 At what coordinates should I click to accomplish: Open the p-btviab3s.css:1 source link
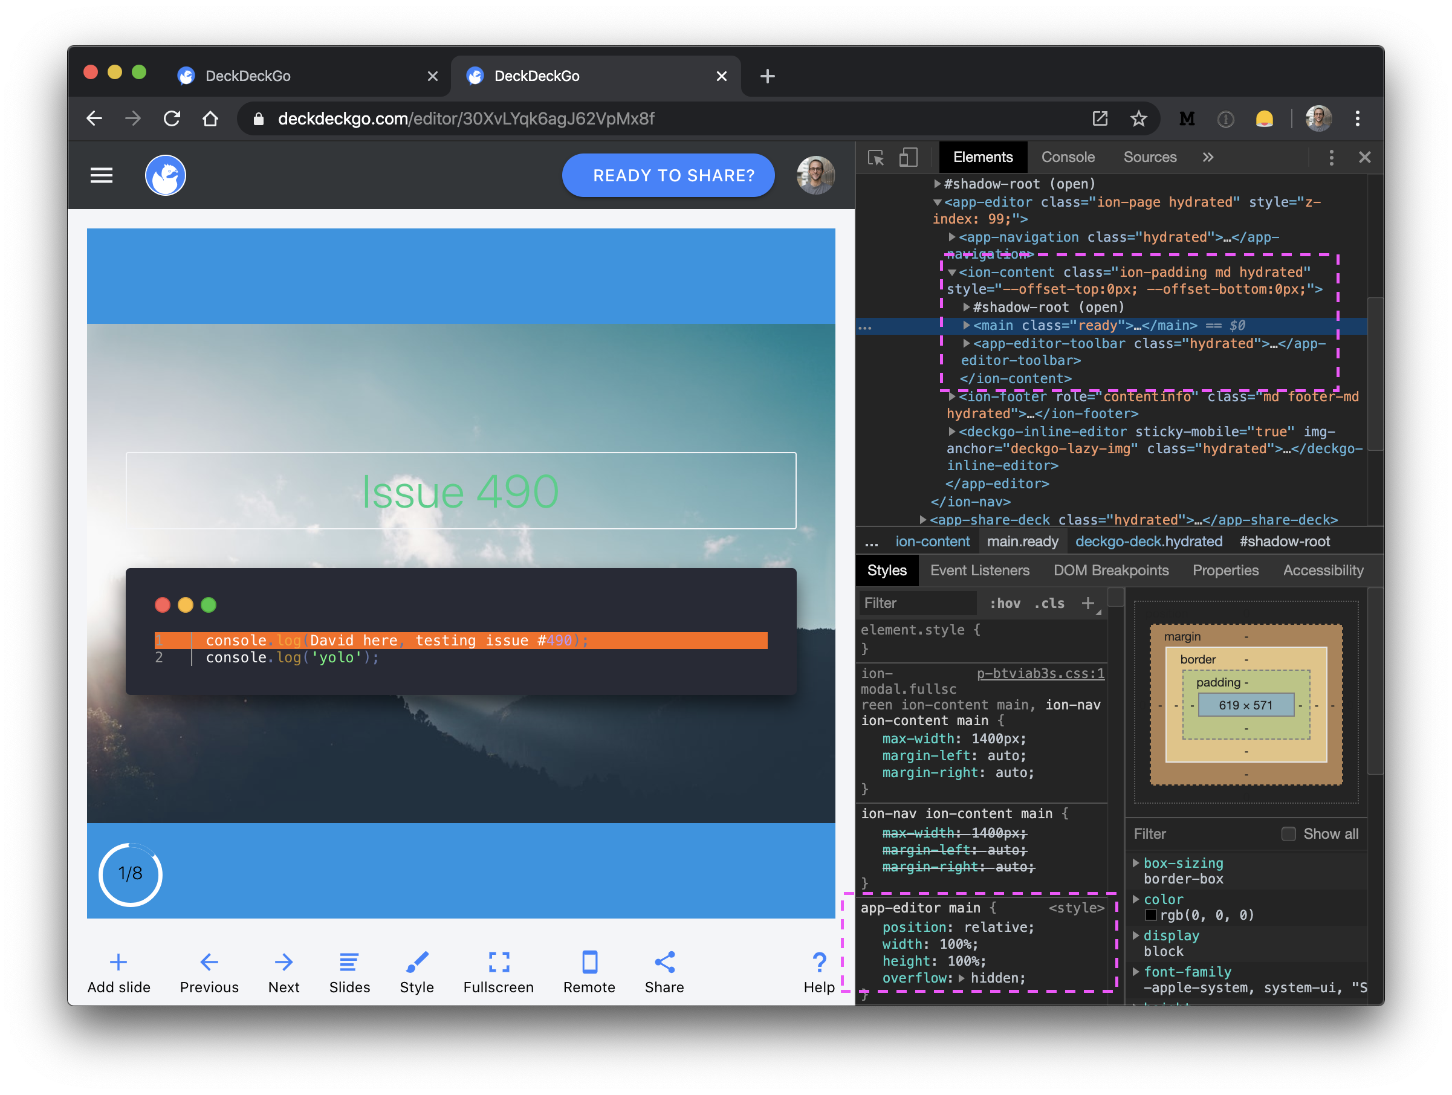(x=1040, y=673)
